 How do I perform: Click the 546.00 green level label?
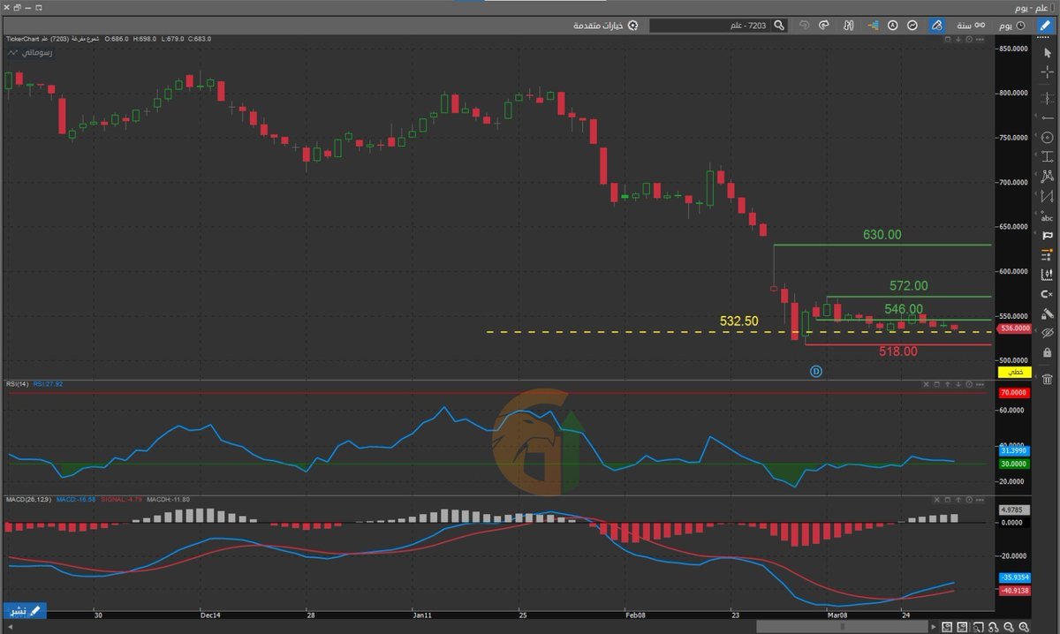pos(904,309)
